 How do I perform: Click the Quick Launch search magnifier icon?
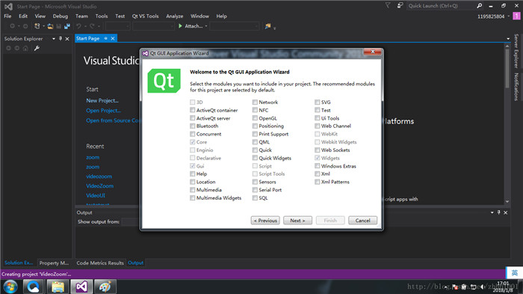click(480, 6)
